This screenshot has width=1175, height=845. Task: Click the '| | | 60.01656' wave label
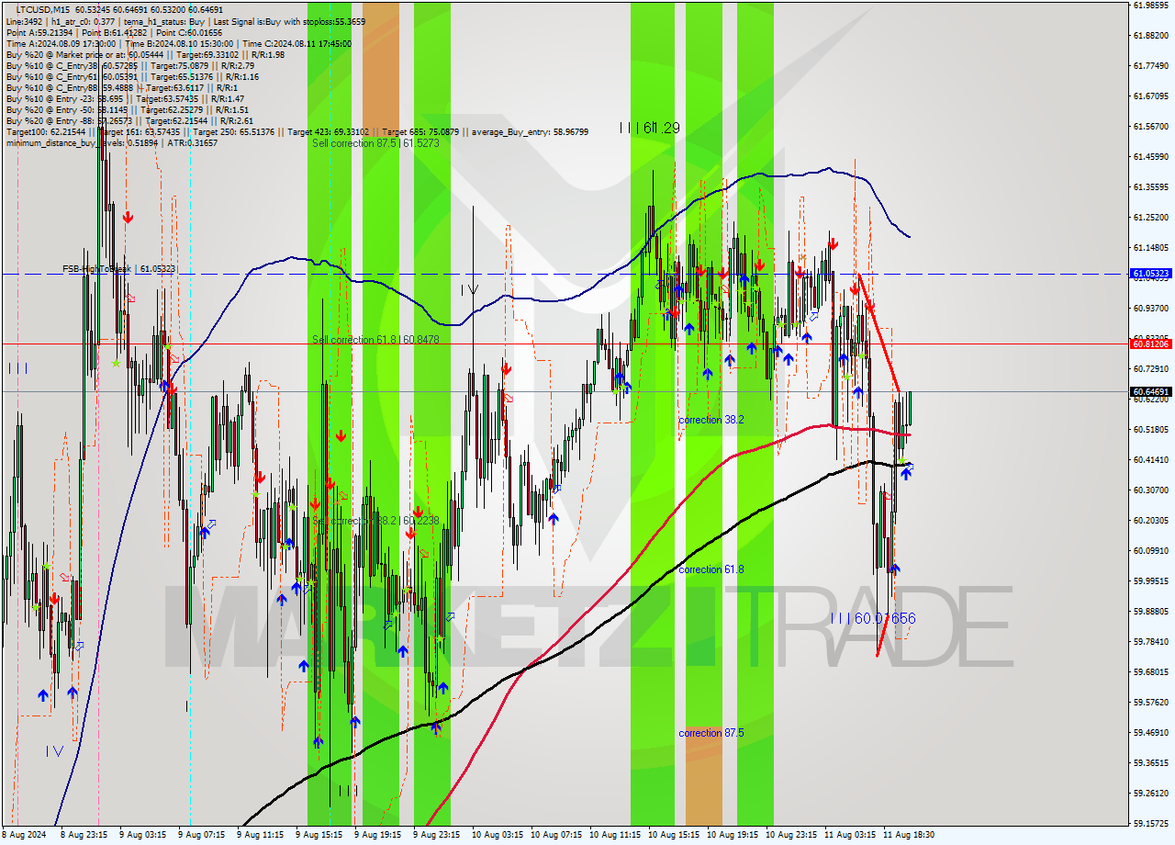click(873, 618)
